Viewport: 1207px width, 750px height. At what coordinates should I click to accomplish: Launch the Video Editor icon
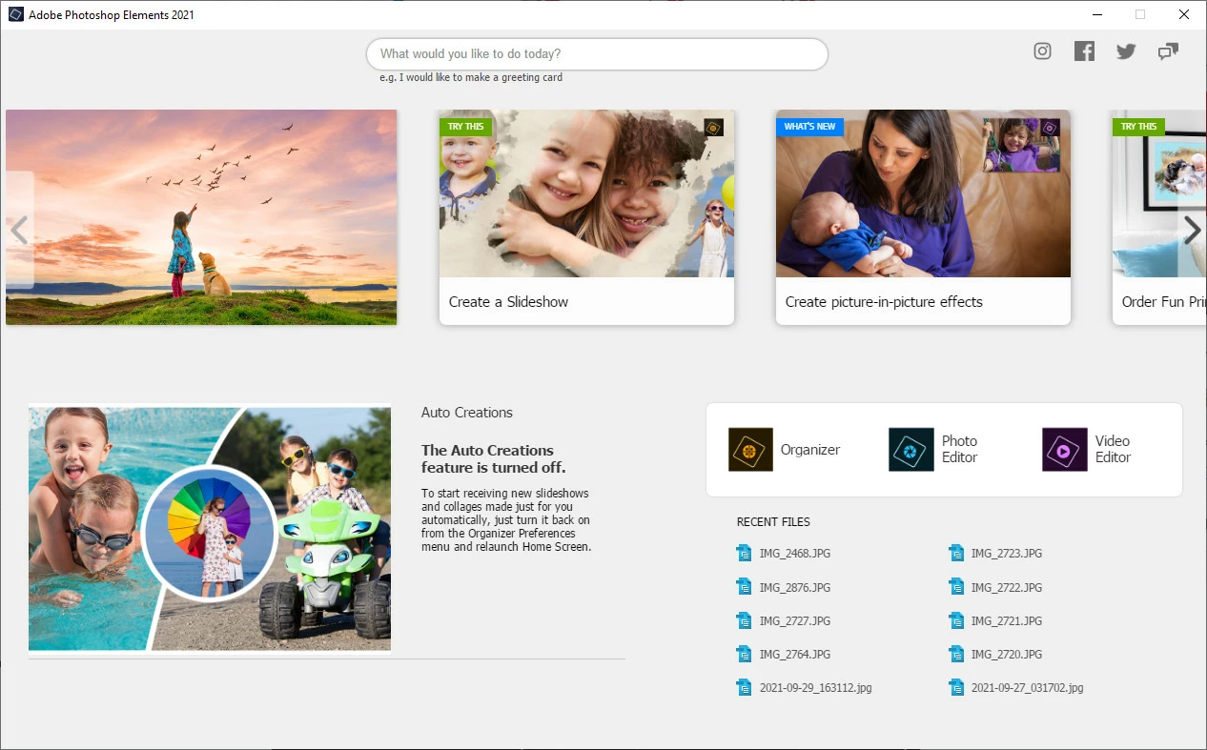point(1065,450)
